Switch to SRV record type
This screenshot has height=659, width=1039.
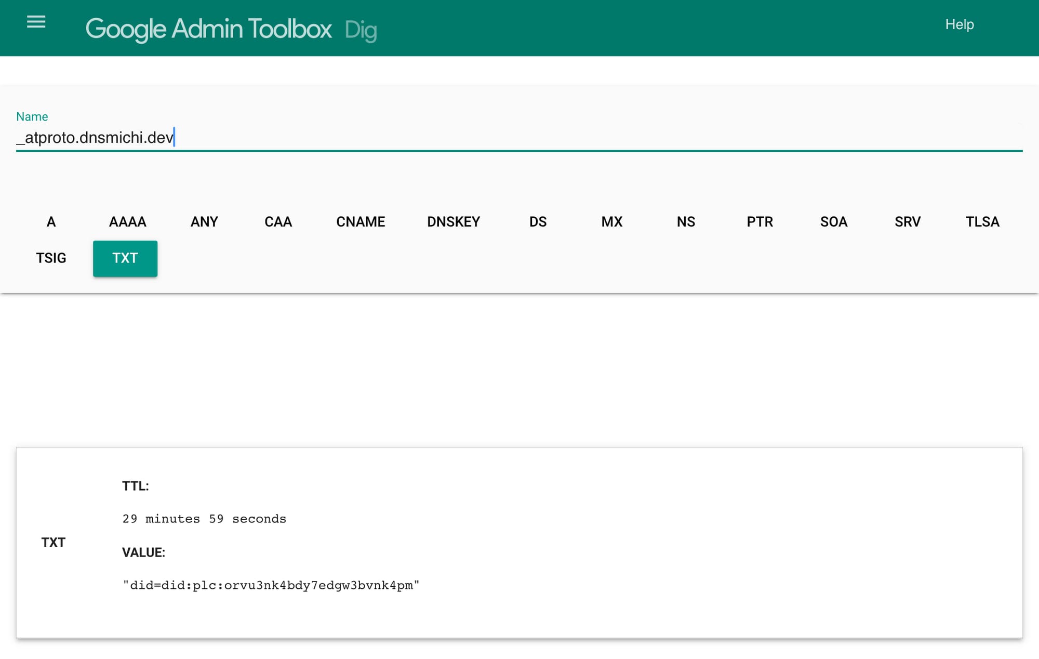point(907,222)
